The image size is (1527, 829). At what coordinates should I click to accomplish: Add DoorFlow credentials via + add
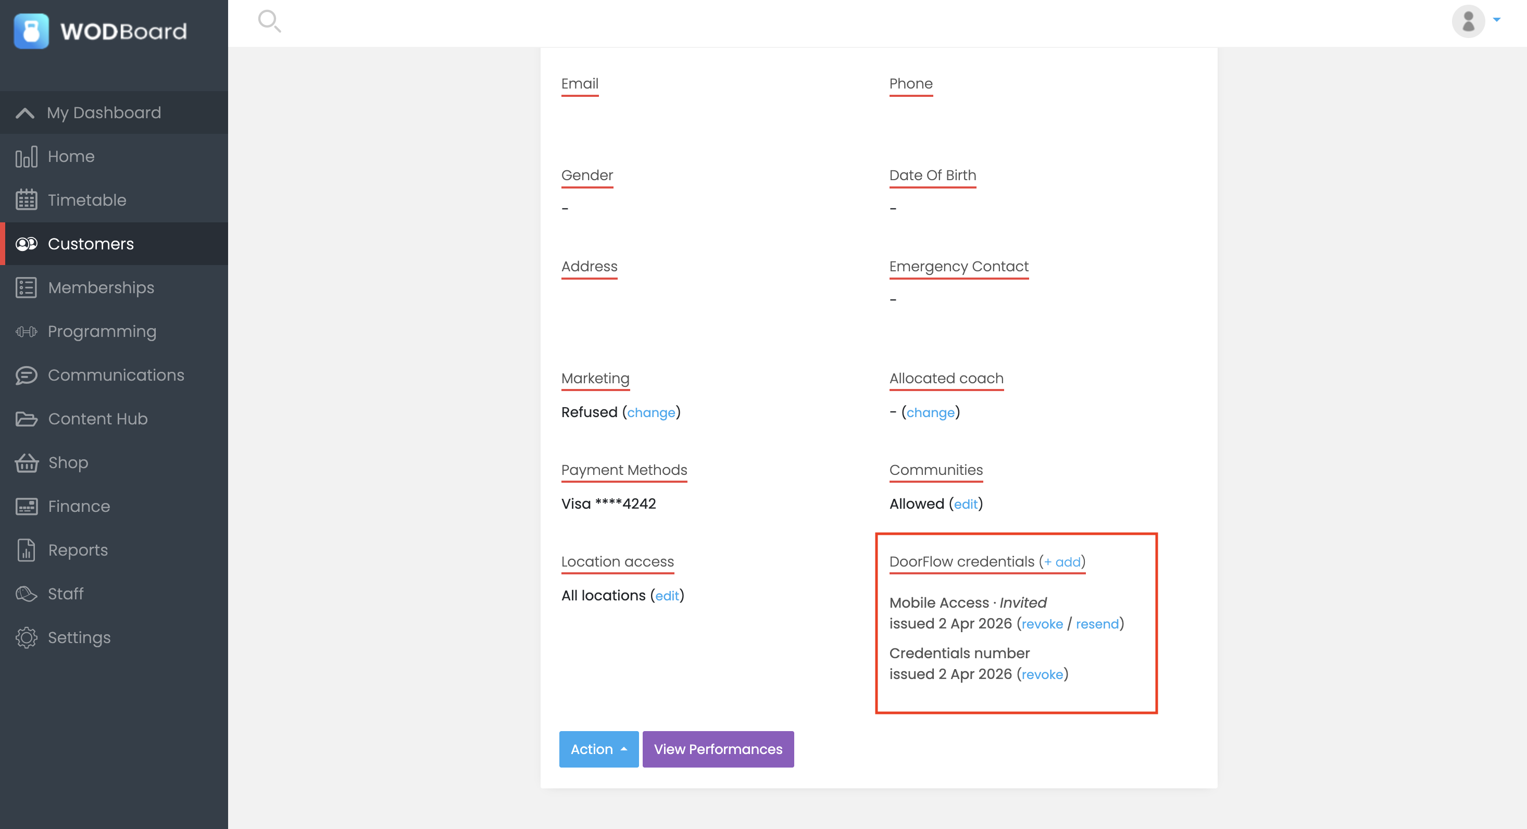coord(1062,562)
